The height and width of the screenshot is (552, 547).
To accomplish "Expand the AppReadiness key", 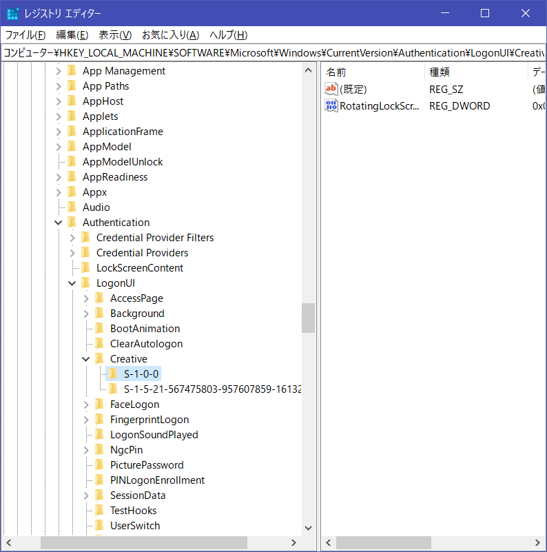I will pos(59,177).
